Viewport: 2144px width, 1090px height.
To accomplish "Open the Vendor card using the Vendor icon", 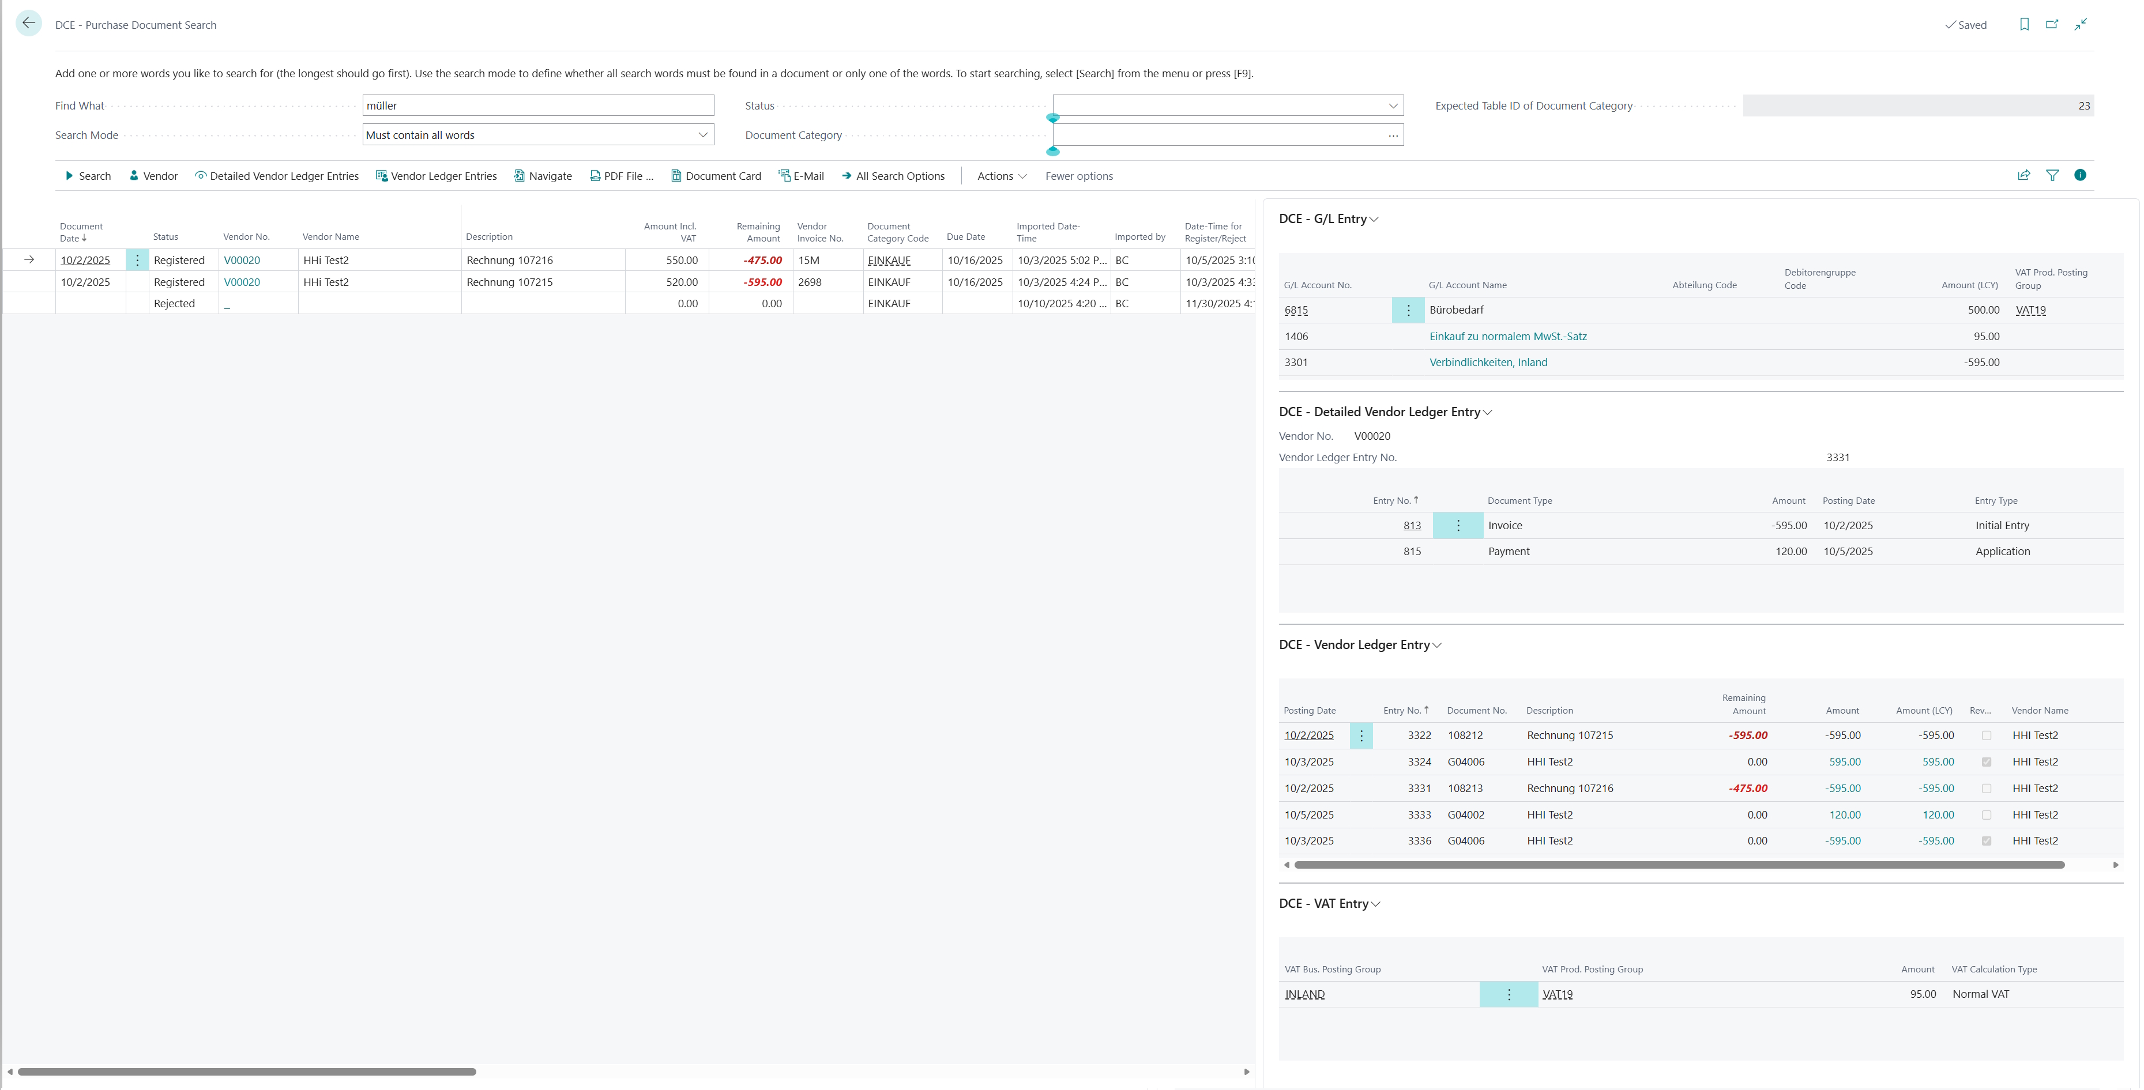I will pos(134,176).
